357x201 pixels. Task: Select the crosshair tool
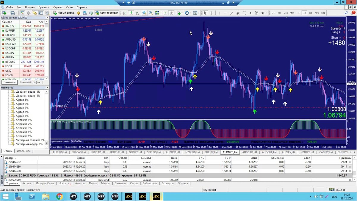[212, 13]
